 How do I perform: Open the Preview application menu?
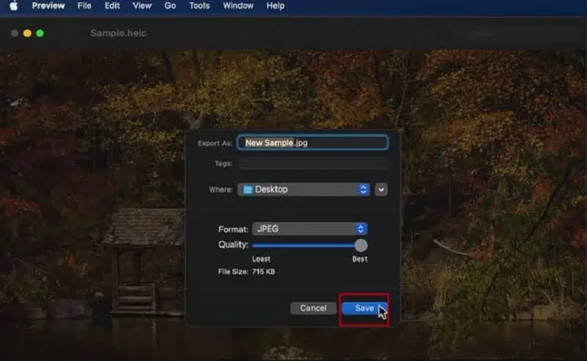pos(48,6)
